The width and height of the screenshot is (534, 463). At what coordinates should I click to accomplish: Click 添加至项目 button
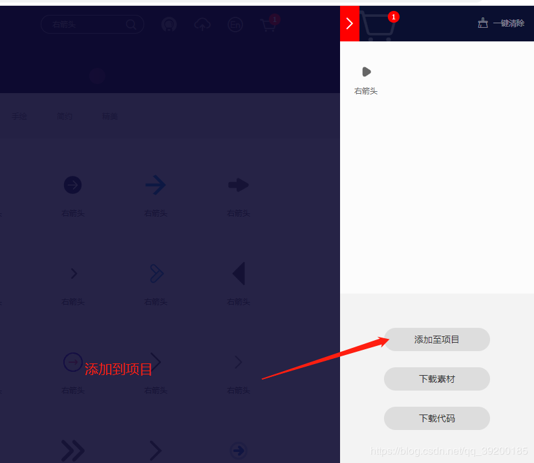[436, 339]
